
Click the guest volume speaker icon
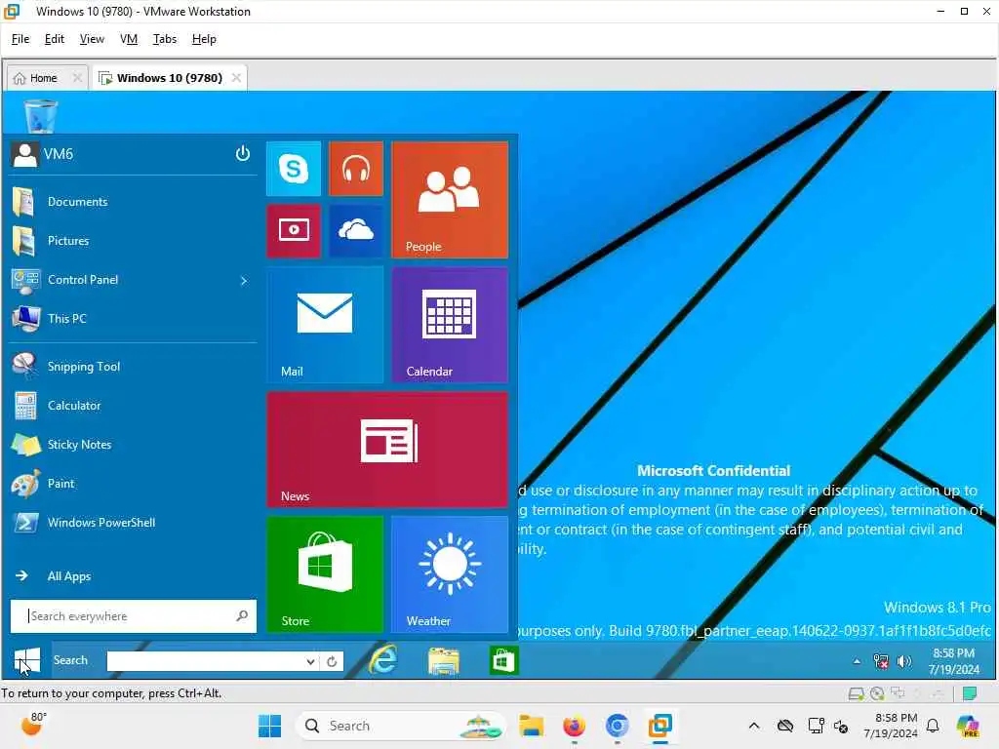(x=904, y=662)
